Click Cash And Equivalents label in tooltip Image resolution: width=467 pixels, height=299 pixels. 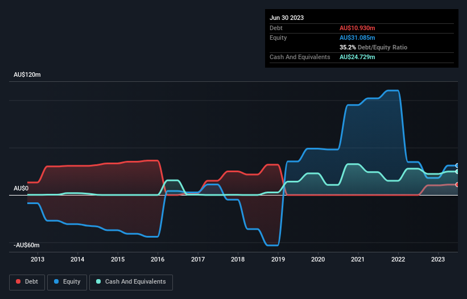point(300,57)
